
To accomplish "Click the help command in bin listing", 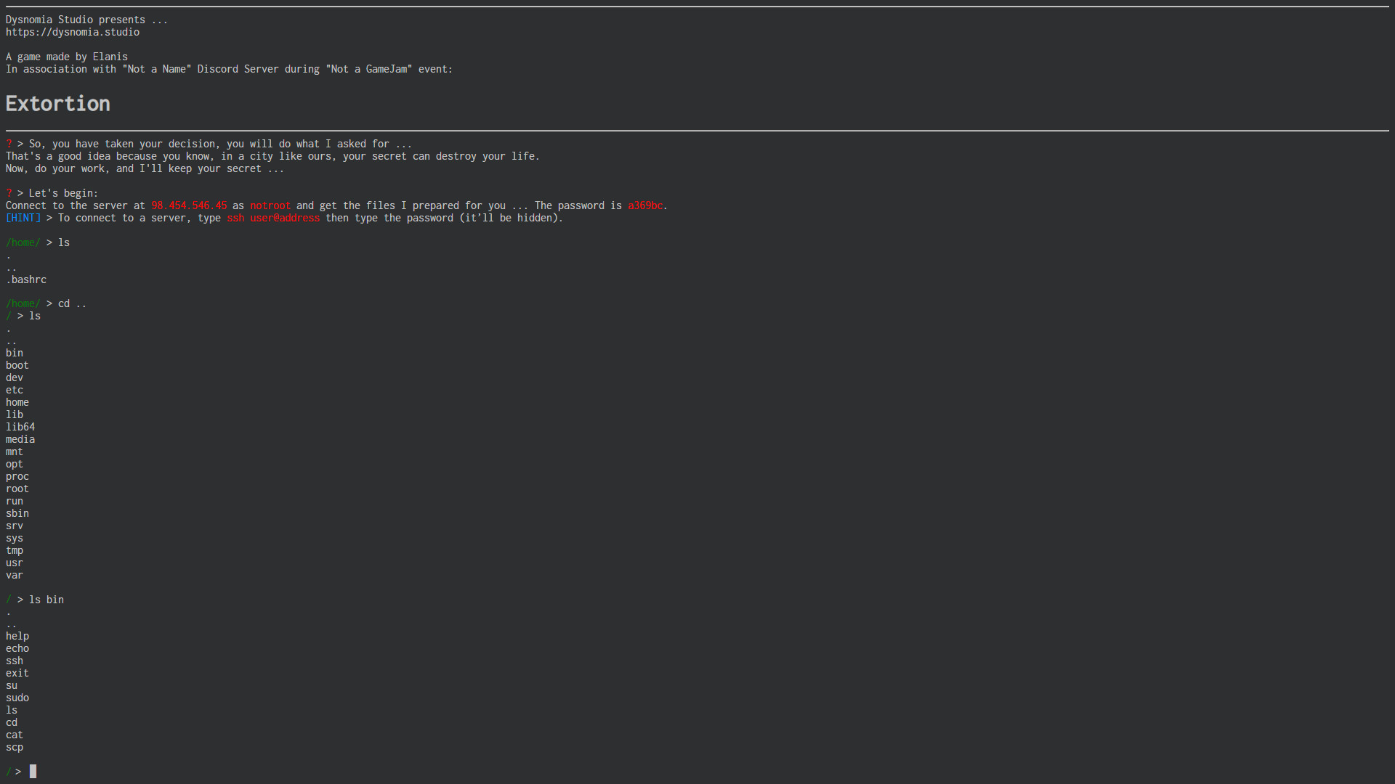I will (x=17, y=636).
